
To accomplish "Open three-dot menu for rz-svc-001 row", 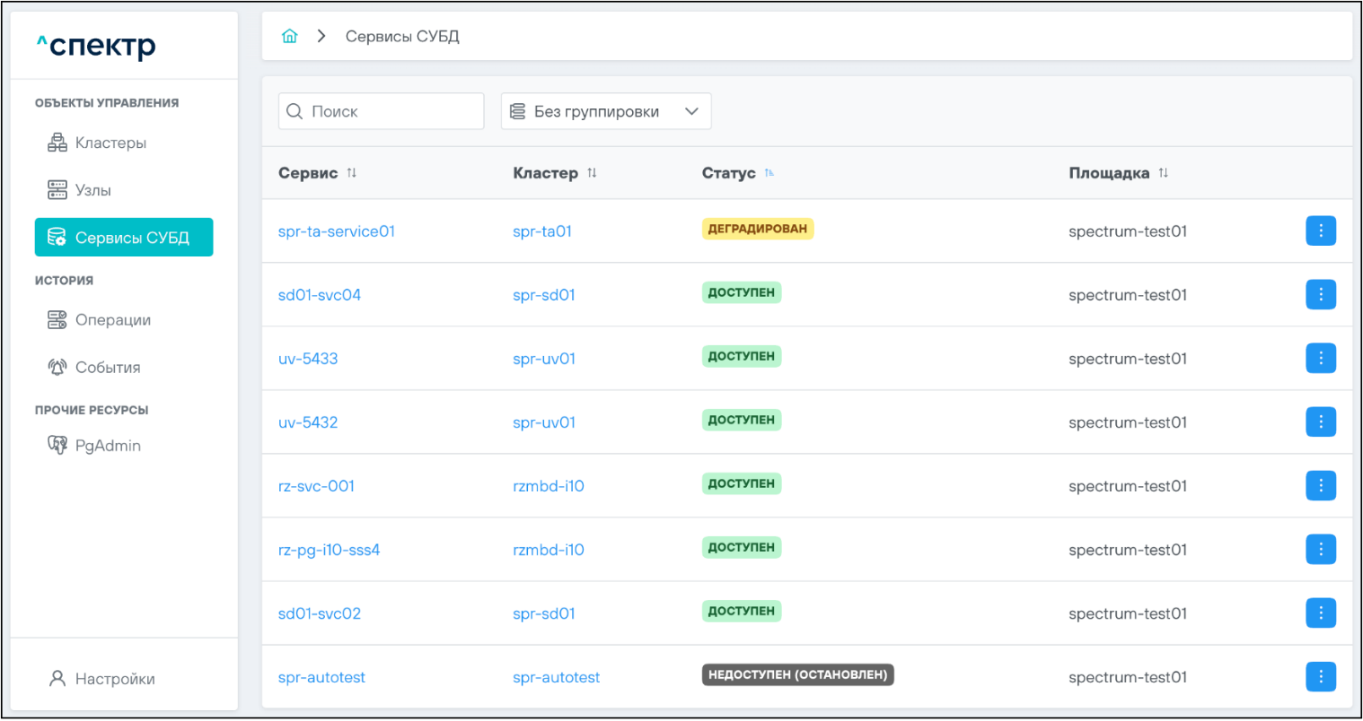I will pyautogui.click(x=1320, y=486).
